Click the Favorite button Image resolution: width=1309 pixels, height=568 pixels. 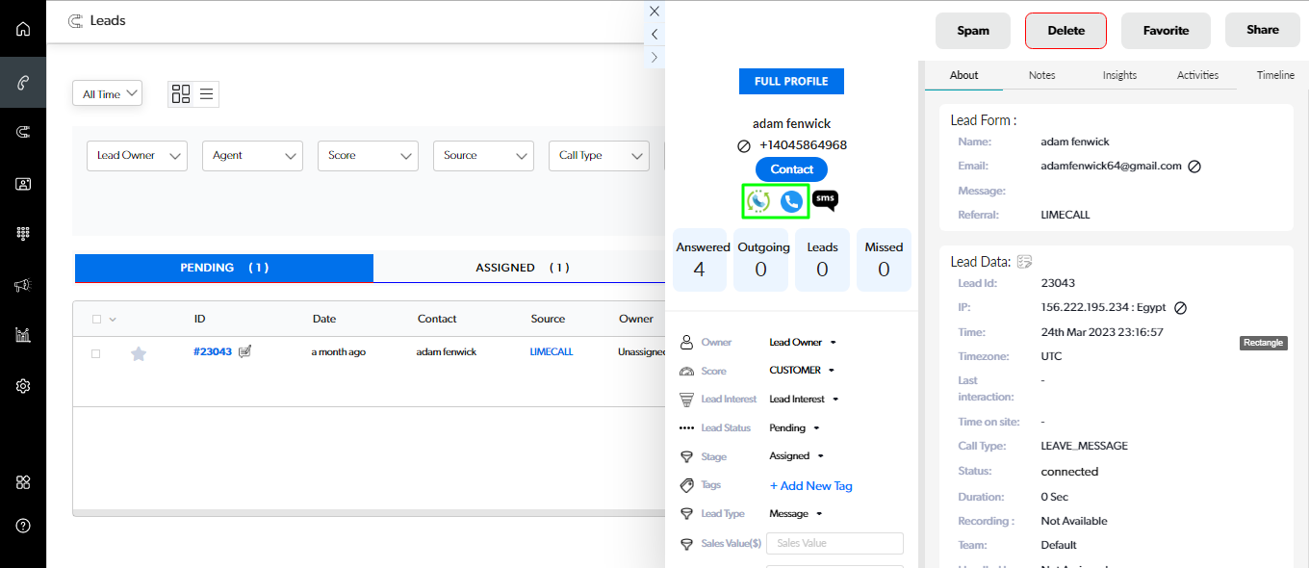tap(1166, 30)
